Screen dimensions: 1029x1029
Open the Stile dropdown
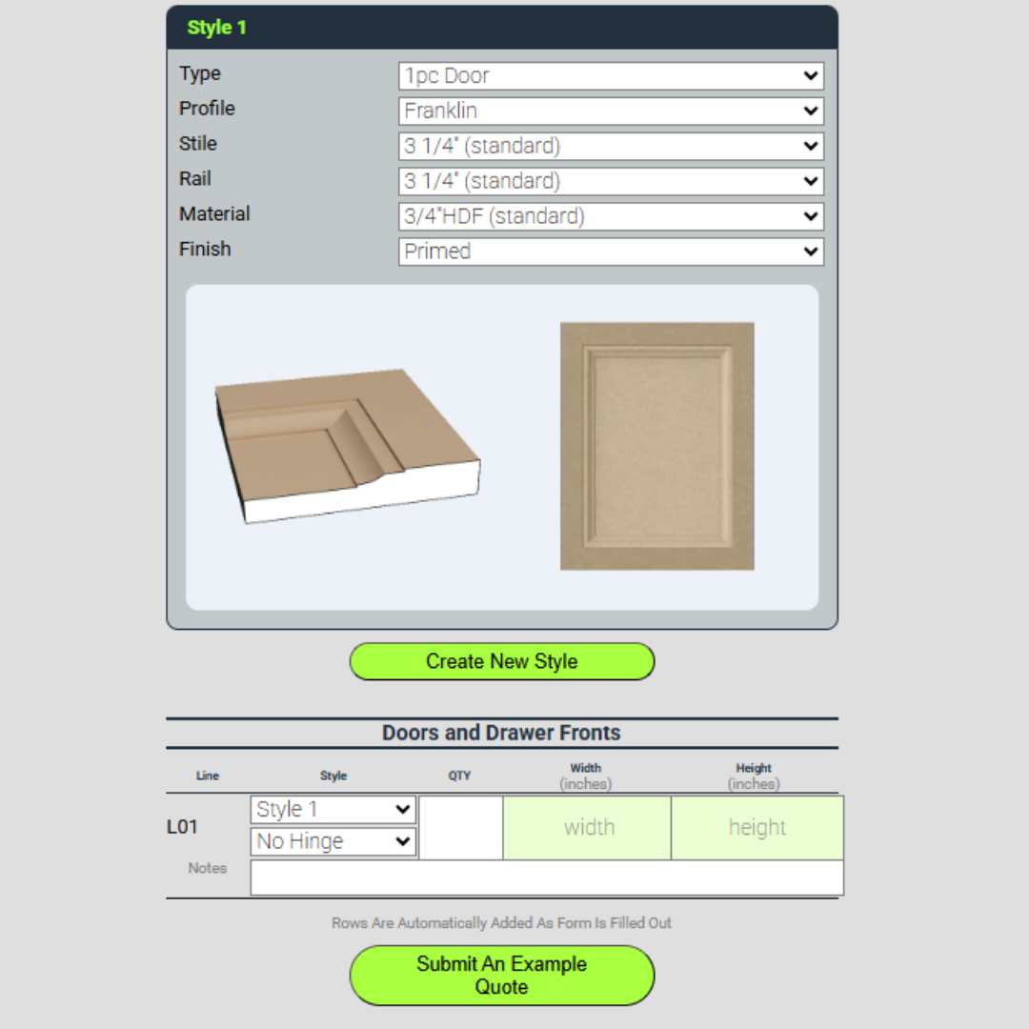(610, 146)
